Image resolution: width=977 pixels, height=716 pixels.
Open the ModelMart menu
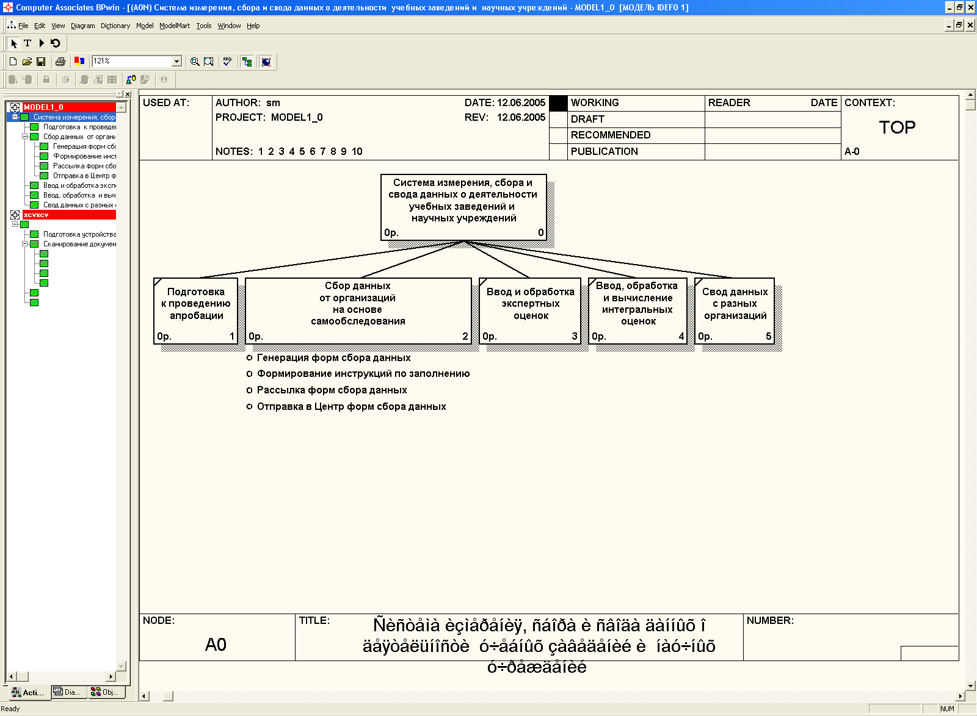click(x=175, y=26)
